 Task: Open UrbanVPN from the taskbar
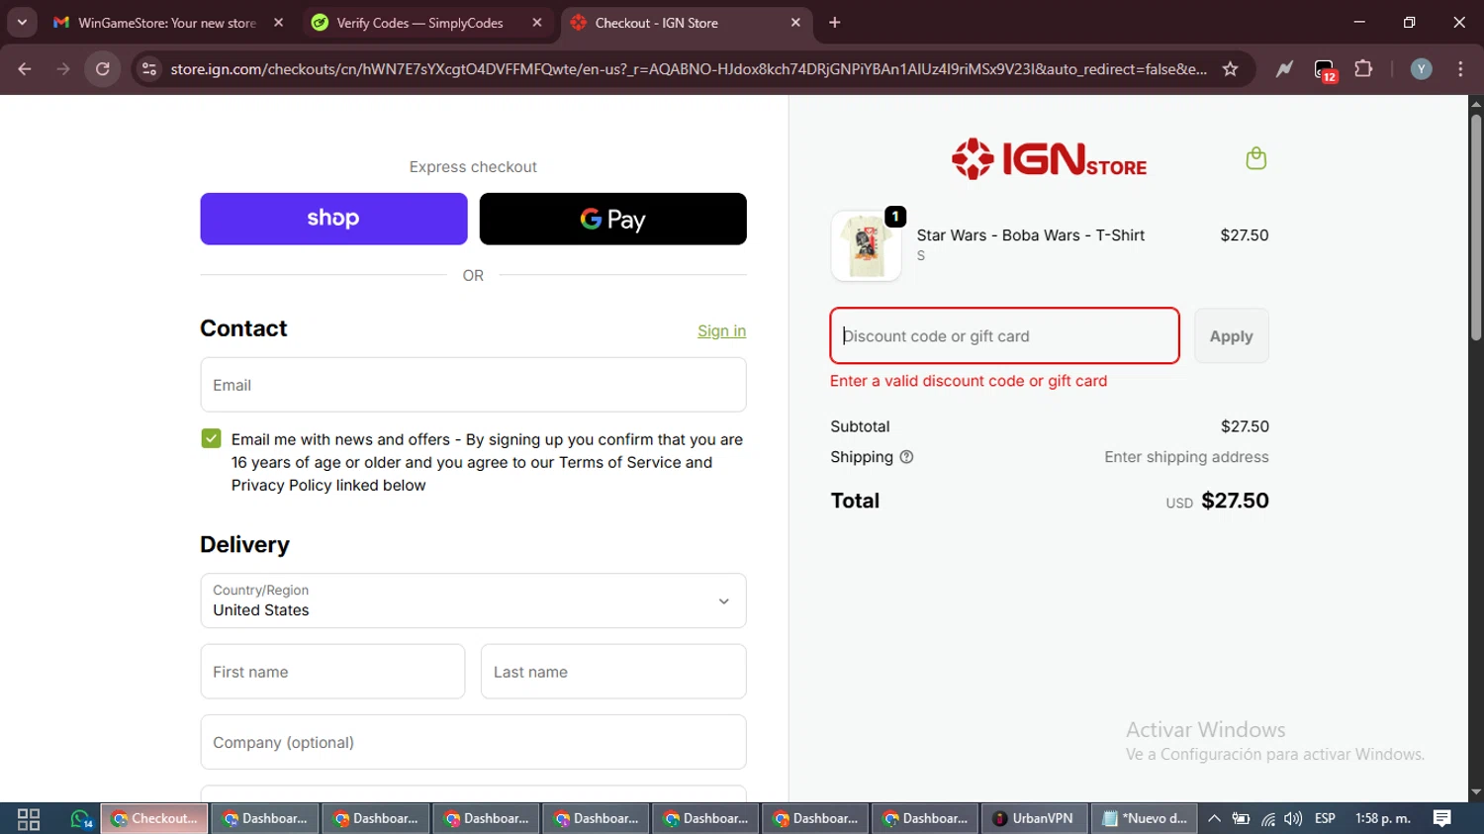pyautogui.click(x=1034, y=818)
